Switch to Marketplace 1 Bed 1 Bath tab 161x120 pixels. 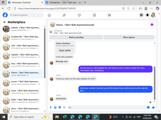pos(63,3)
